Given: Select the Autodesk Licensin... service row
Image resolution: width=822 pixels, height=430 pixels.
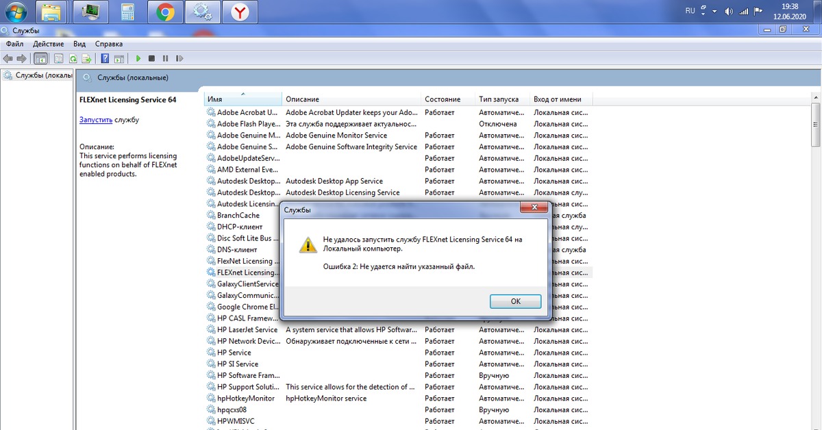Looking at the screenshot, I should tap(243, 204).
